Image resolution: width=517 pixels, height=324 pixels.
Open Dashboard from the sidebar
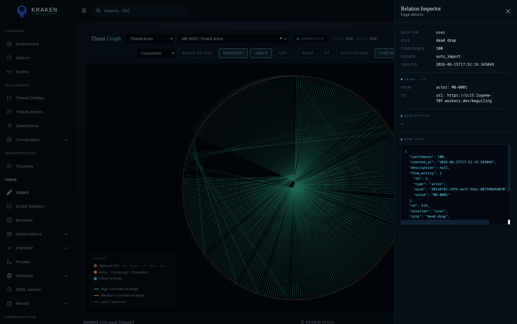pos(27,44)
